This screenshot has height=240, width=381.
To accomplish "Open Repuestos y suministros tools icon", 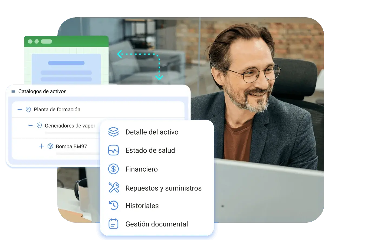I will 113,187.
